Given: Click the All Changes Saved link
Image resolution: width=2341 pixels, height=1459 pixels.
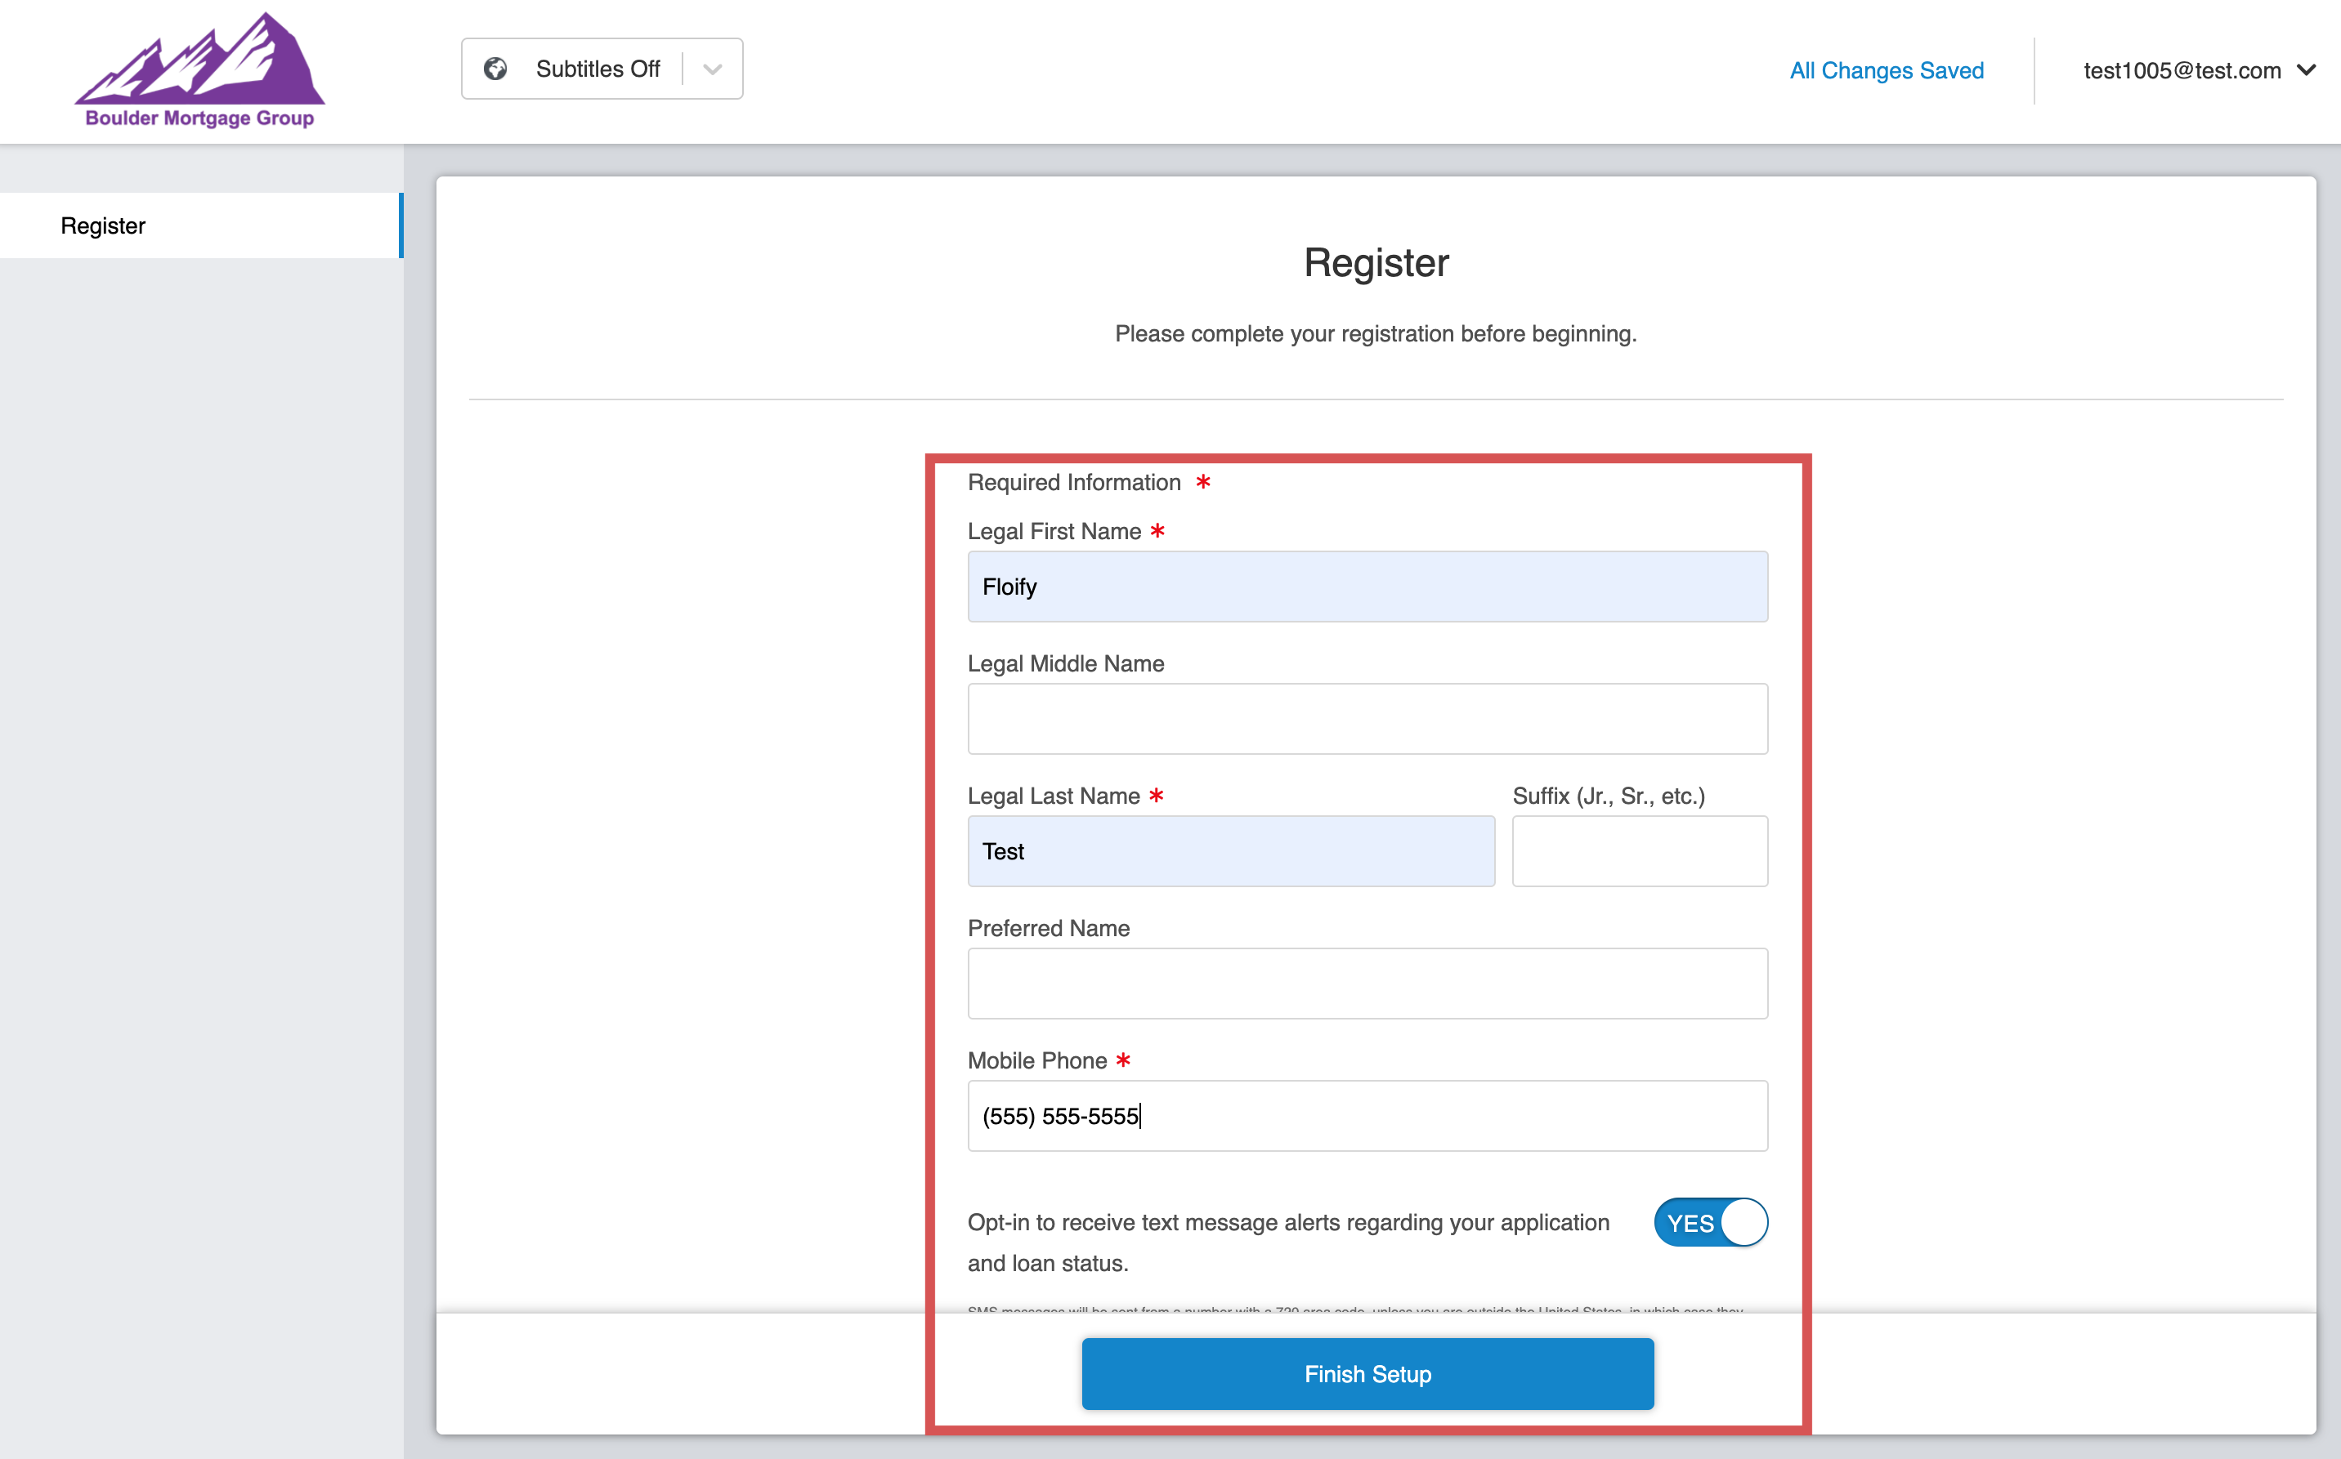Looking at the screenshot, I should (1886, 70).
